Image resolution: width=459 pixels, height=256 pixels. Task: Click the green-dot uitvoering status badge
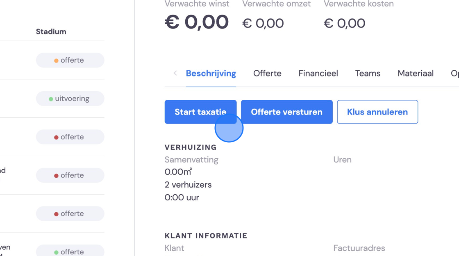point(70,99)
